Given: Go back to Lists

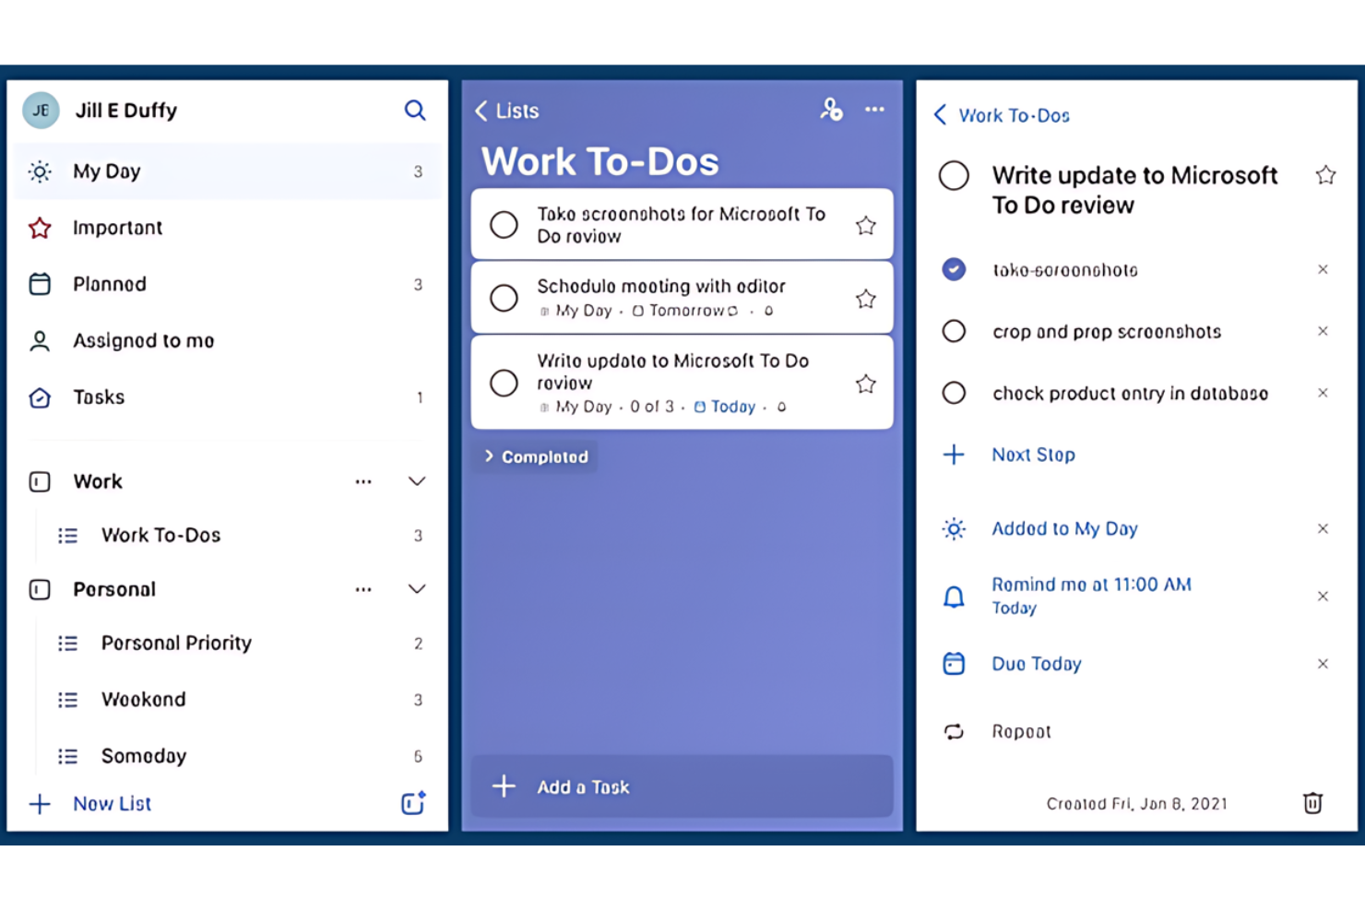Looking at the screenshot, I should point(506,111).
